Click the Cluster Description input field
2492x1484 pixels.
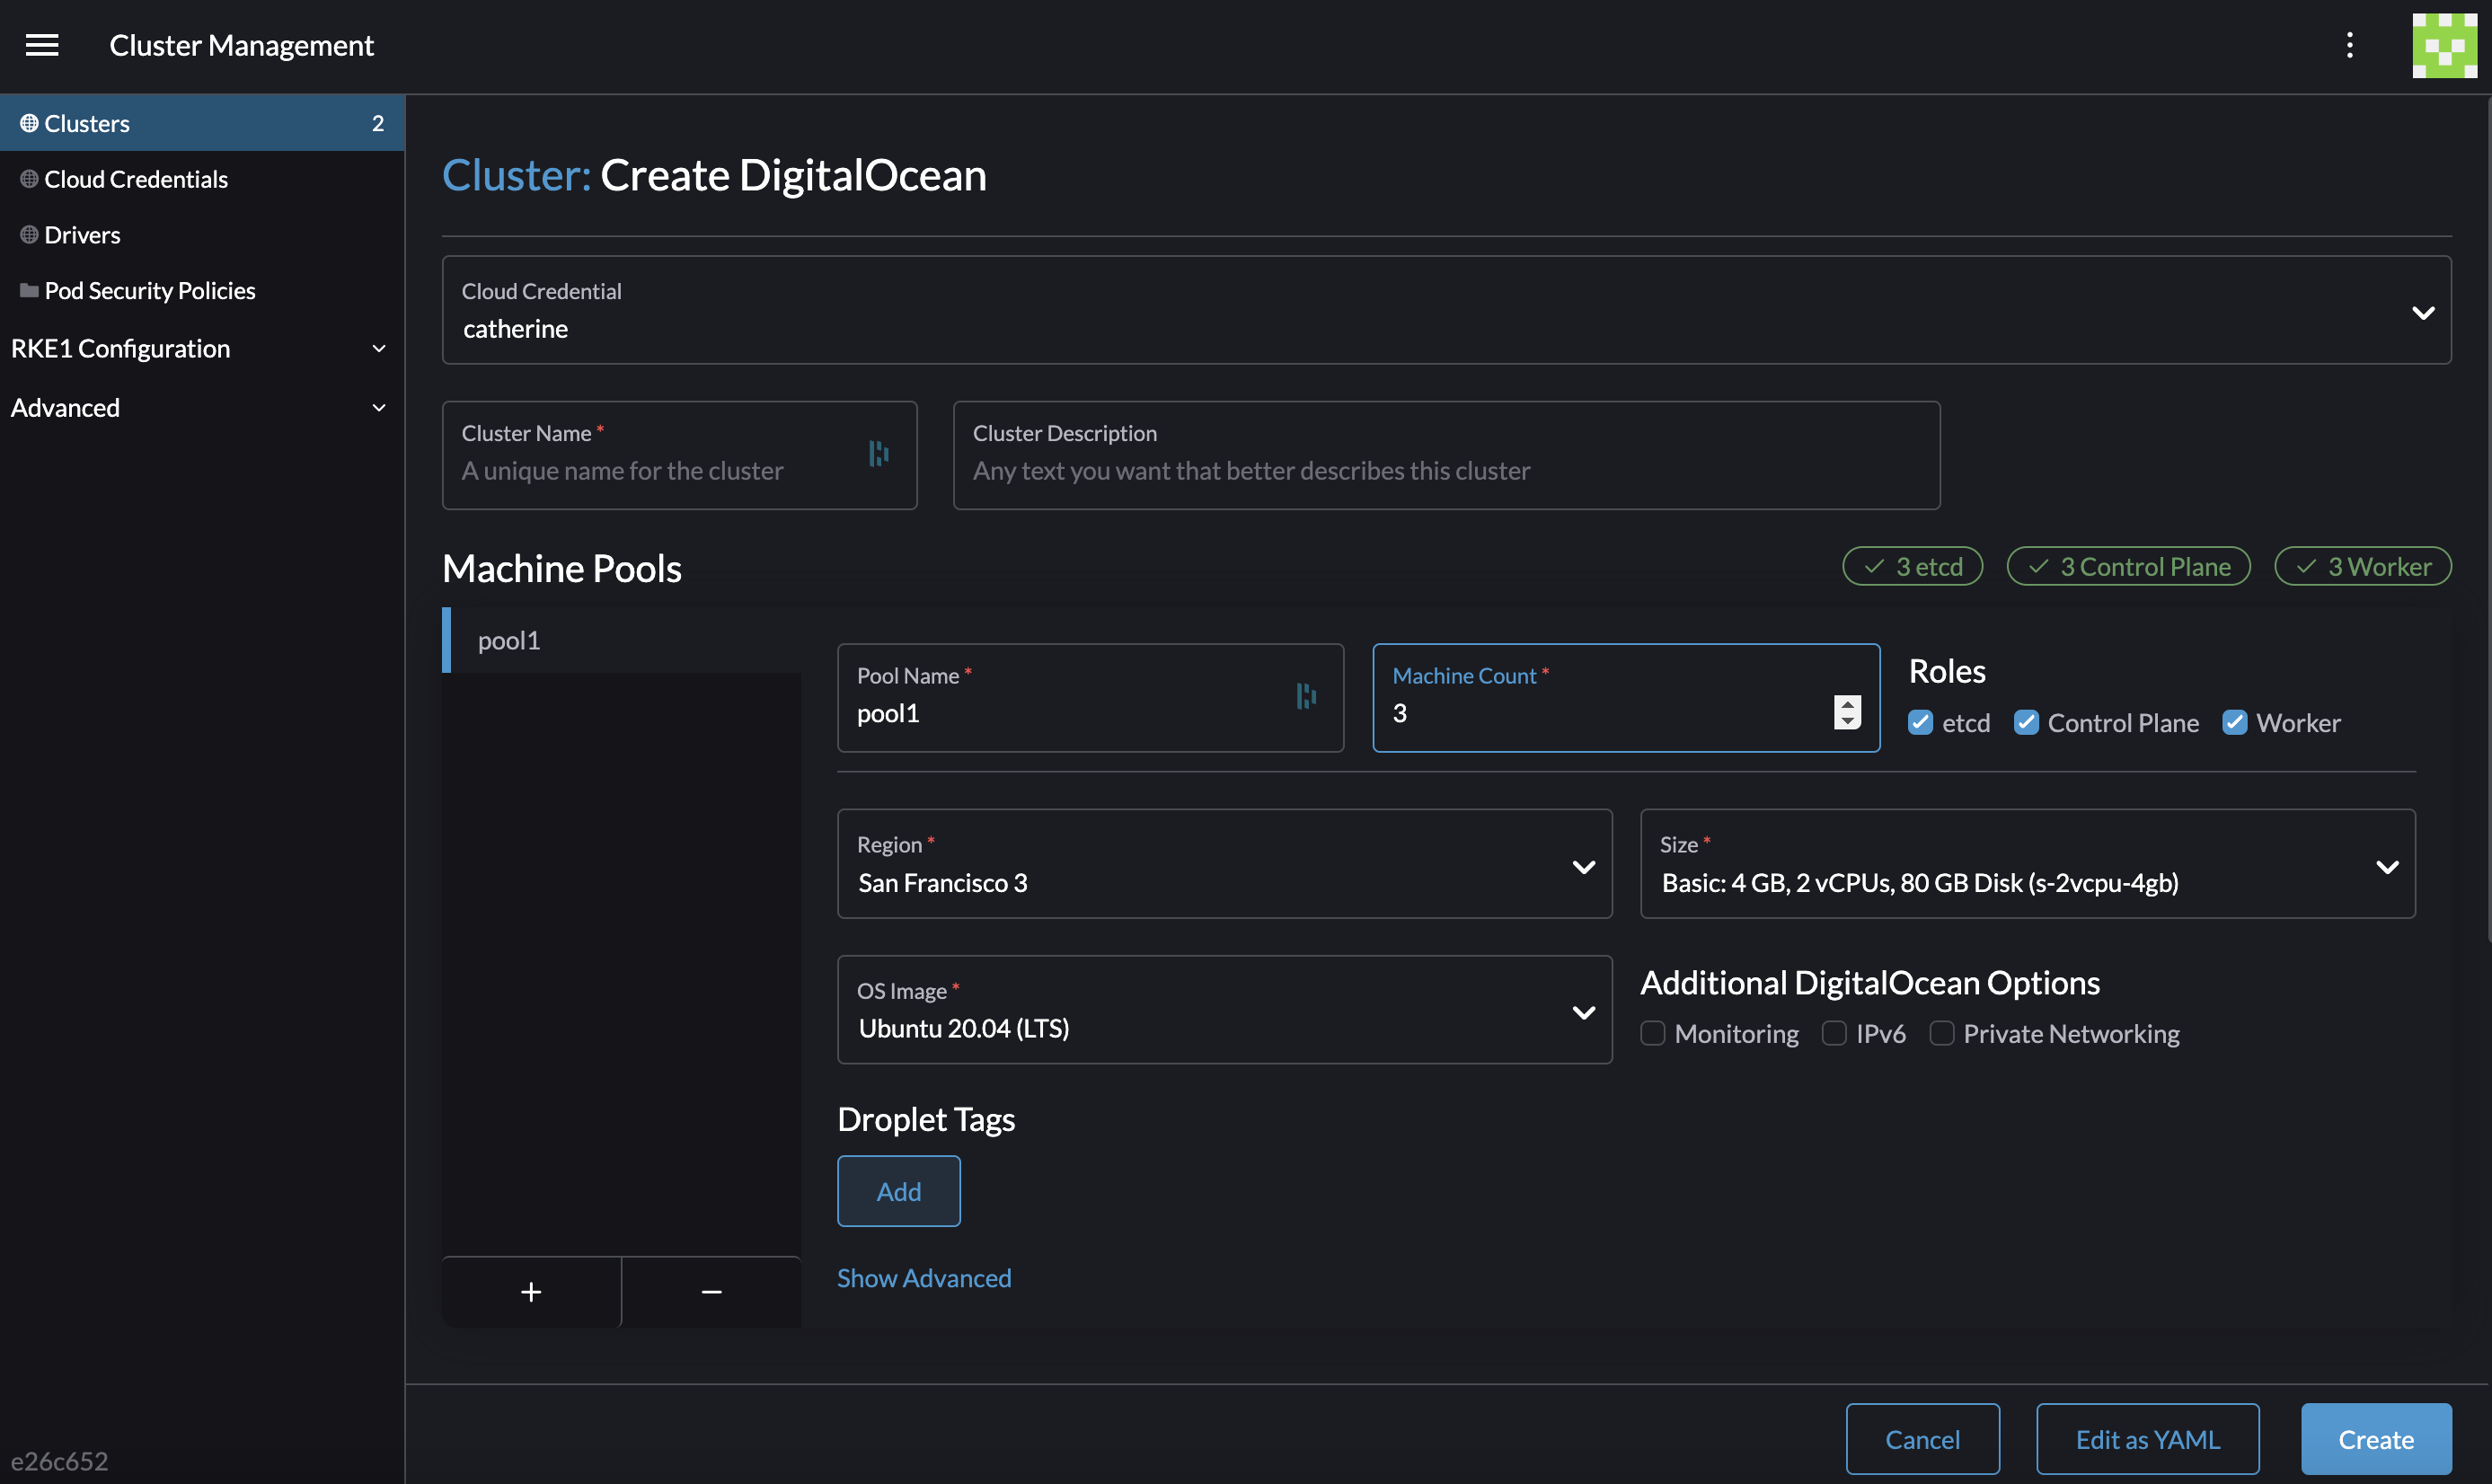[x=1445, y=470]
